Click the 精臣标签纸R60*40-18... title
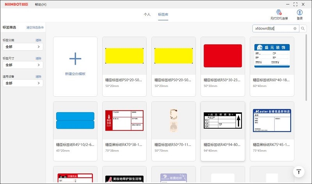This screenshot has height=184, width=312. 271,80
